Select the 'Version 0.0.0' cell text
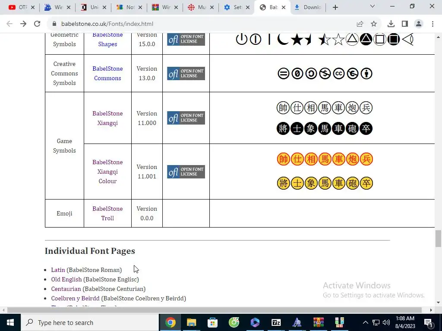The height and width of the screenshot is (331, 442). tap(147, 213)
